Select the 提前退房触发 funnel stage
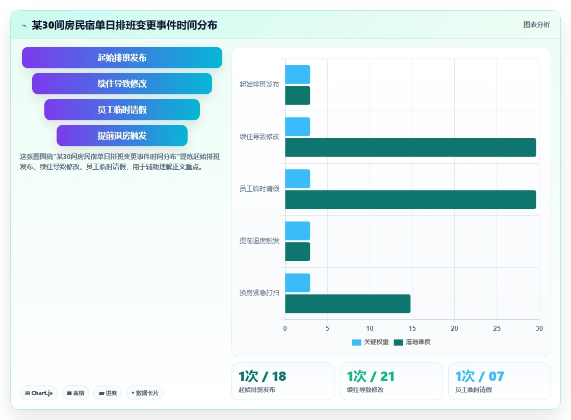This screenshot has height=420, width=571. click(x=122, y=136)
